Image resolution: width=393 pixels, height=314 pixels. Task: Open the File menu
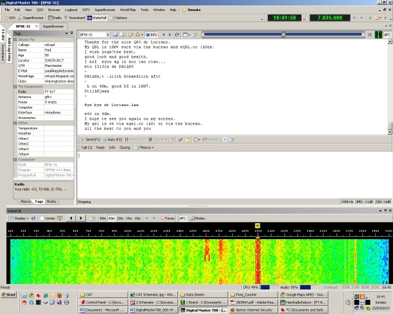pyautogui.click(x=7, y=10)
